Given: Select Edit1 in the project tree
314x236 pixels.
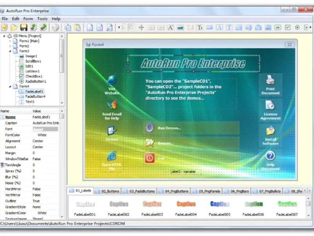Looking at the screenshot, I should click(29, 66).
